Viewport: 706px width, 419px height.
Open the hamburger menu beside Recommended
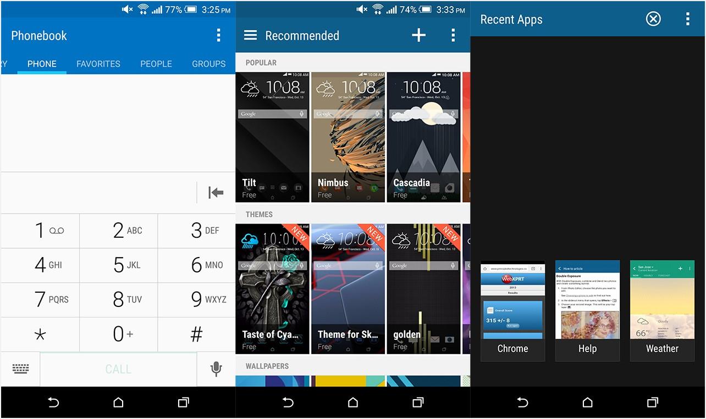tap(250, 36)
